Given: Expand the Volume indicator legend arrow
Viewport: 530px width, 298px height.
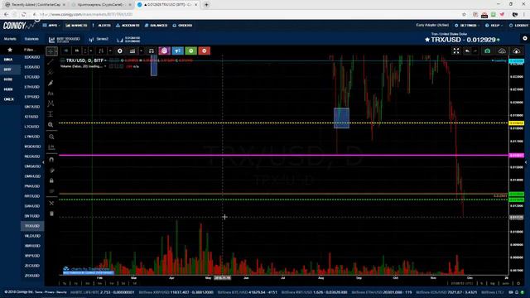Looking at the screenshot, I should [x=105, y=66].
